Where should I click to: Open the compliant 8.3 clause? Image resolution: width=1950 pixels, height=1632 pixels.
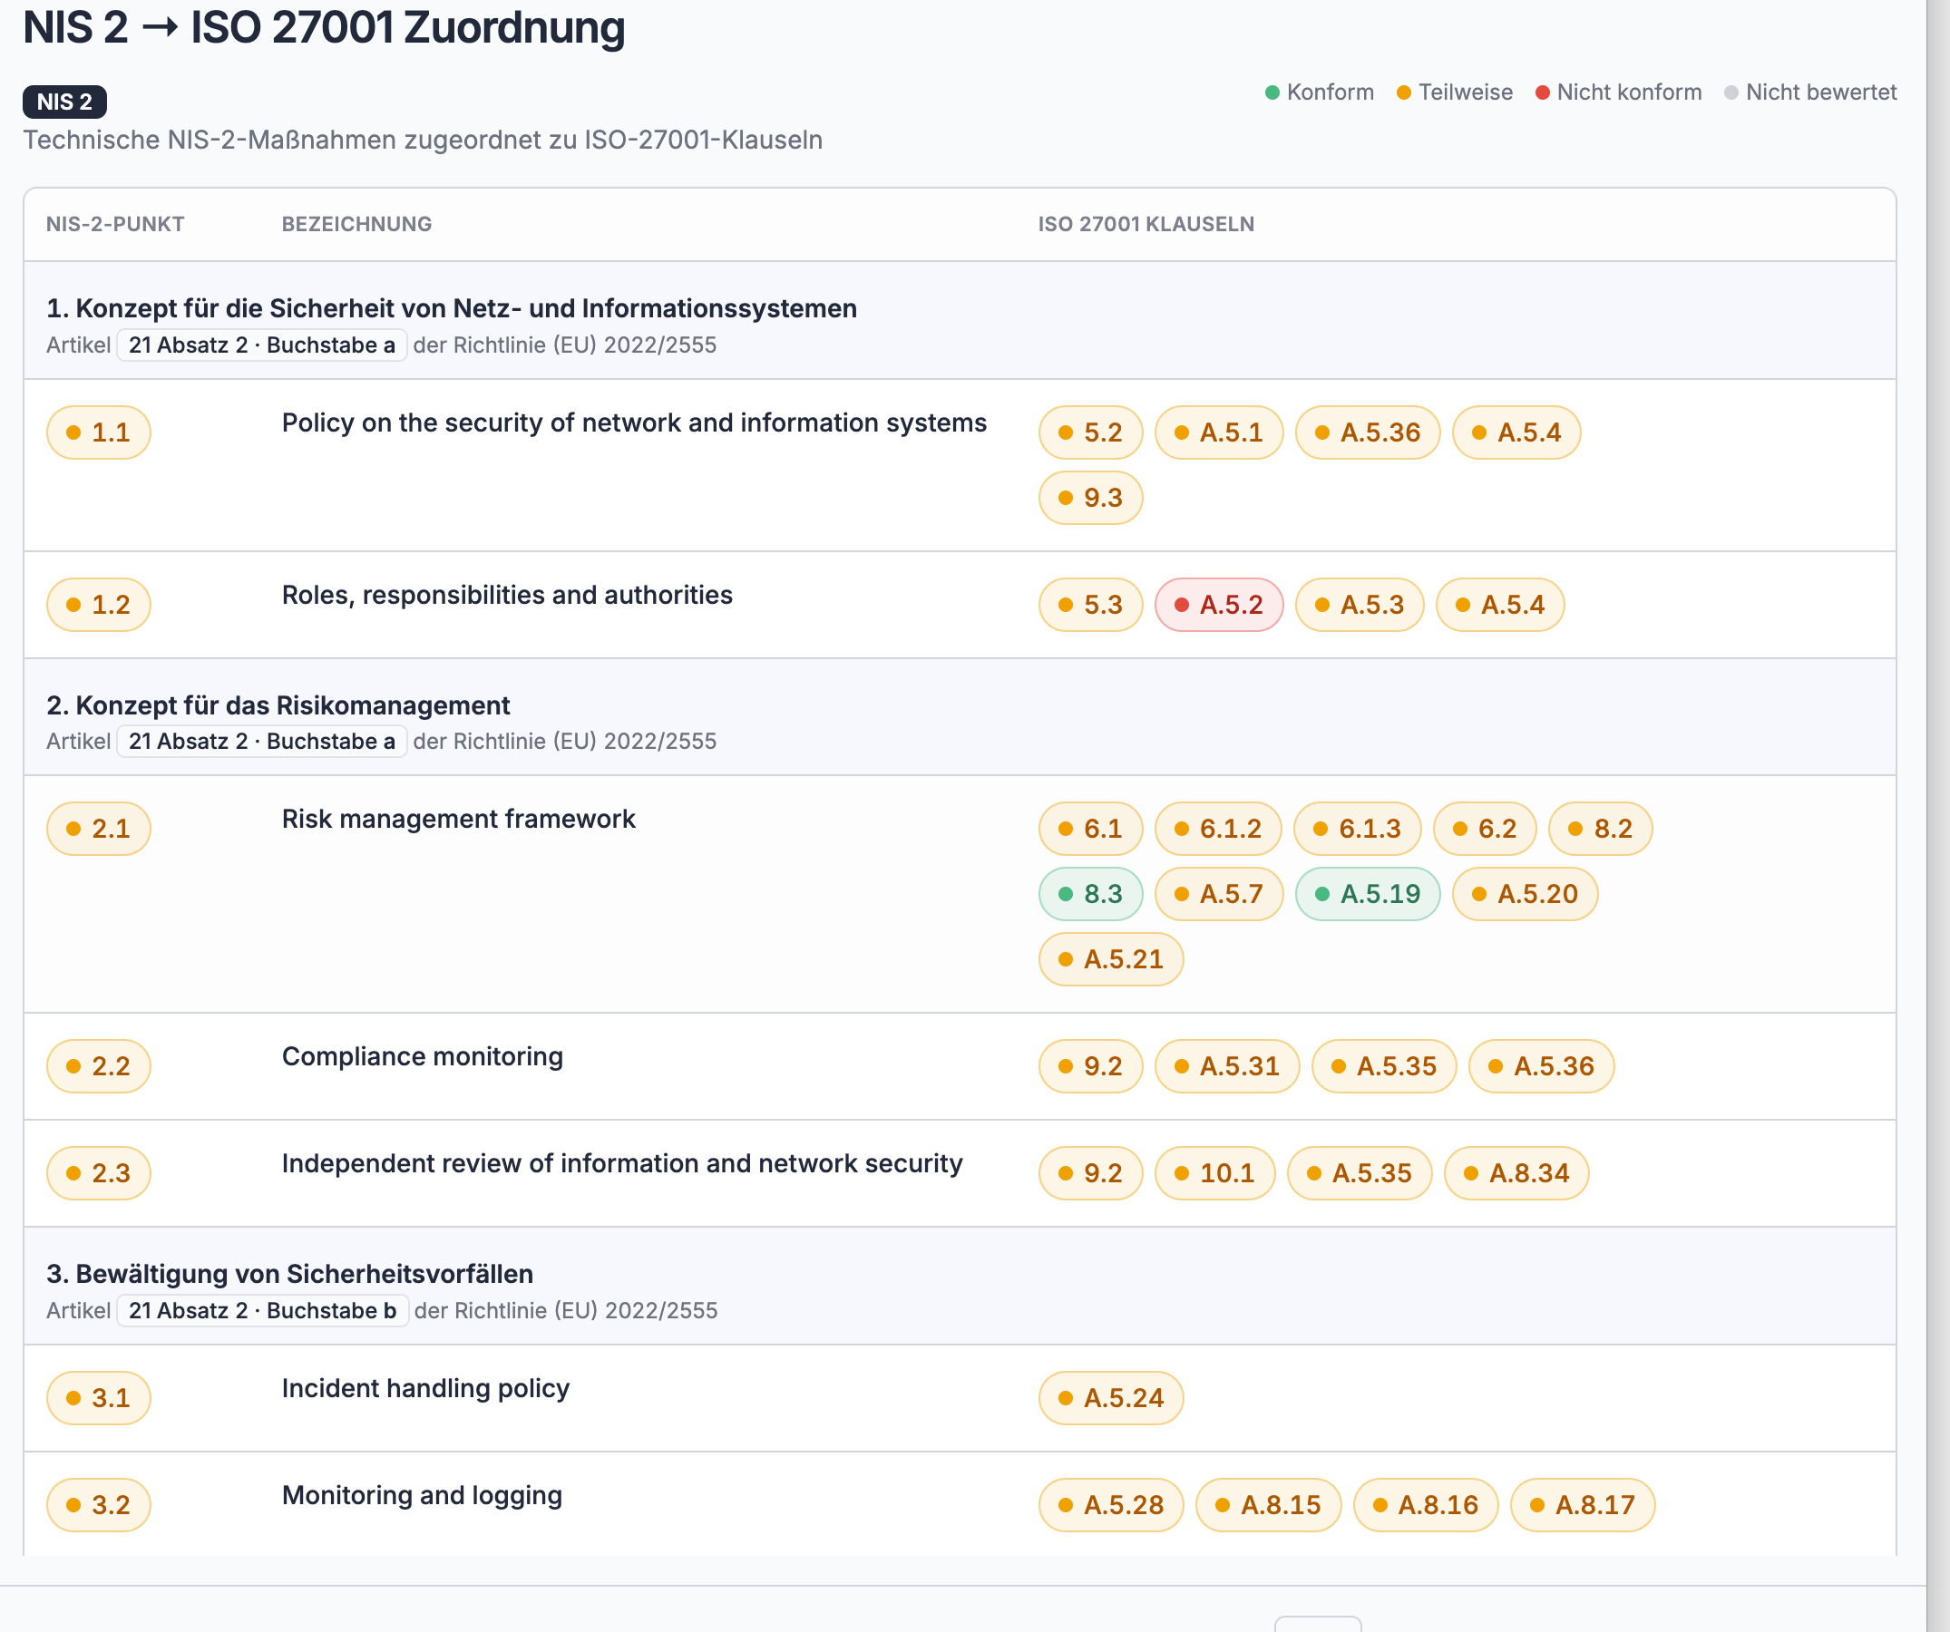point(1091,894)
